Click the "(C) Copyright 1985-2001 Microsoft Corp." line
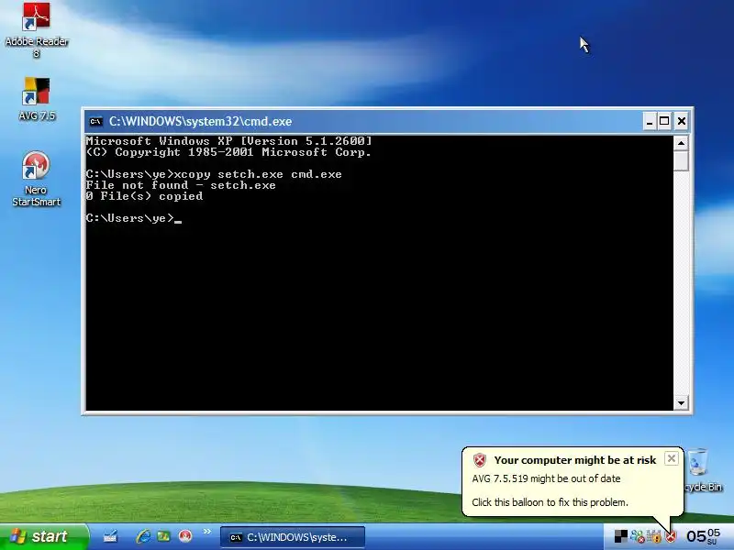This screenshot has height=550, width=734. coord(228,152)
